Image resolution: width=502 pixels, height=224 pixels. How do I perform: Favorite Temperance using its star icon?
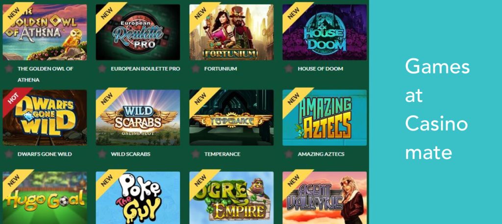pyautogui.click(x=196, y=154)
